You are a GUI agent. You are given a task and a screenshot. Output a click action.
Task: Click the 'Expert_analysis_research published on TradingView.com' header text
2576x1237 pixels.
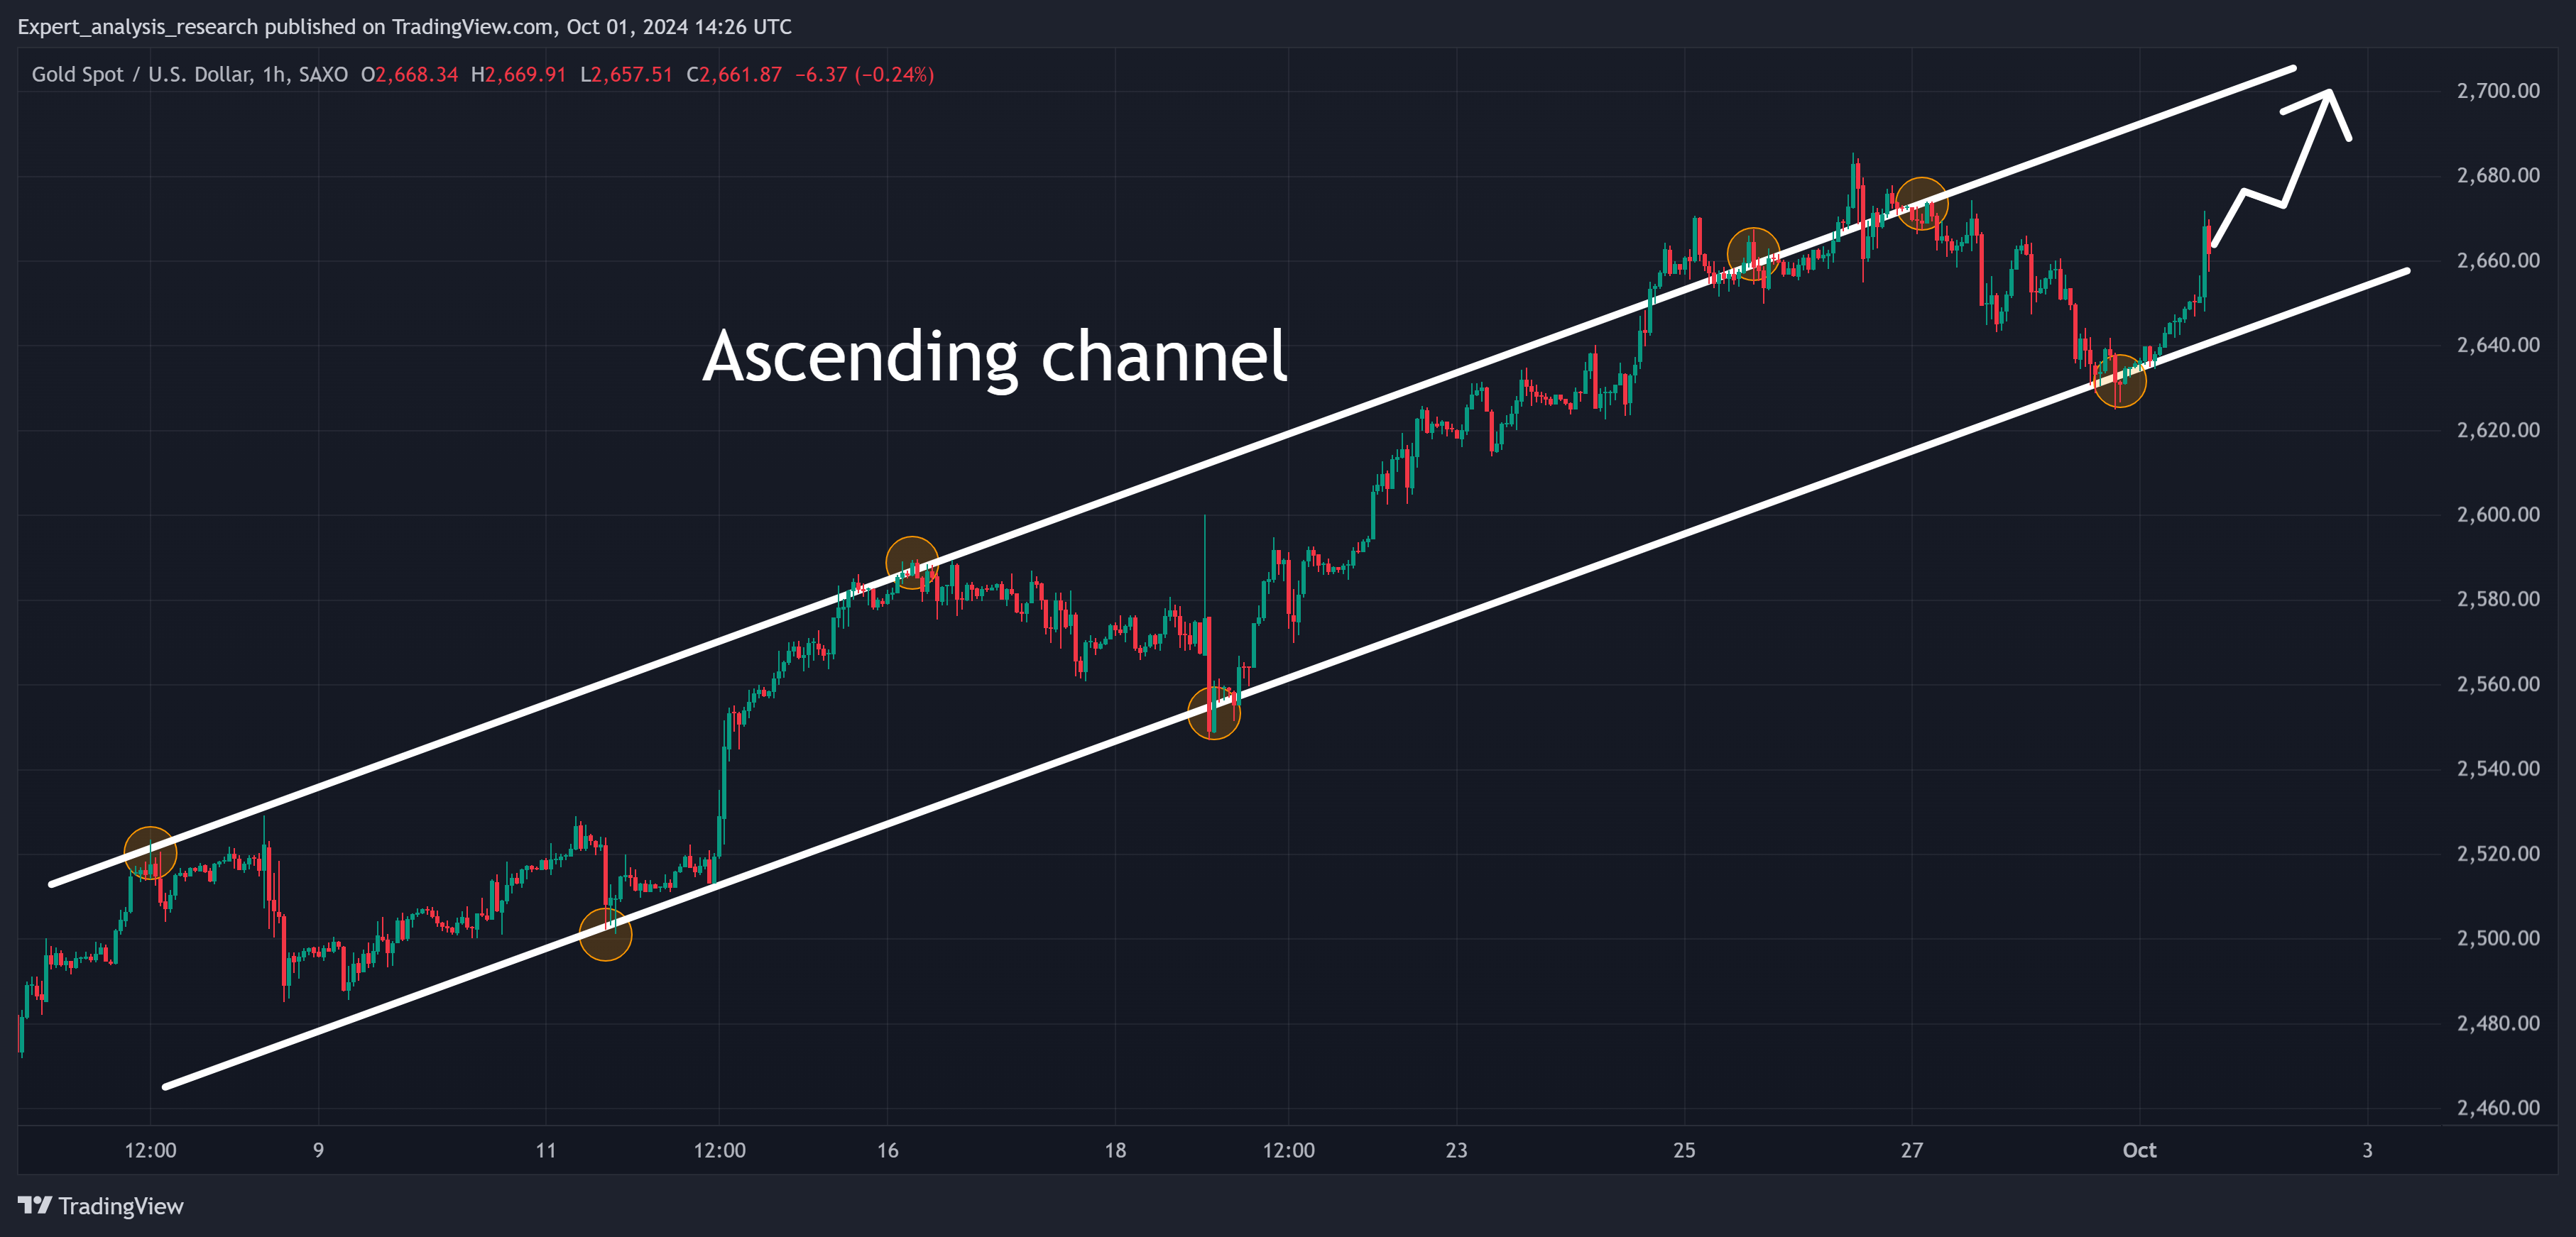click(x=286, y=27)
